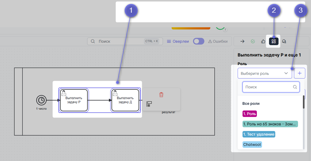The image size is (311, 161).
Task: Click the chevron in the role selector
Action: point(286,73)
